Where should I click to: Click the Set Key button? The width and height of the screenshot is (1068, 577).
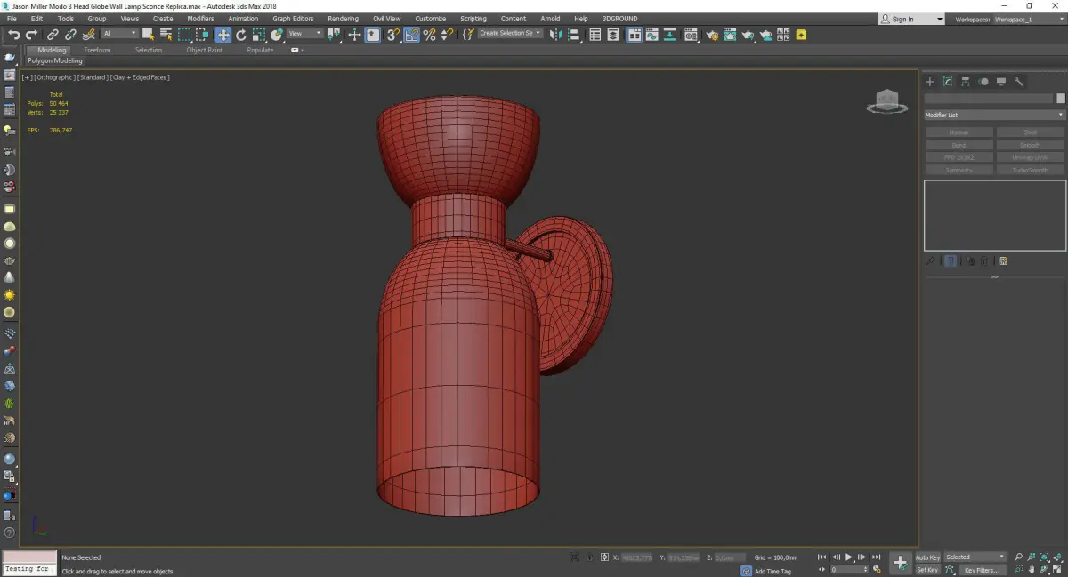tap(927, 570)
